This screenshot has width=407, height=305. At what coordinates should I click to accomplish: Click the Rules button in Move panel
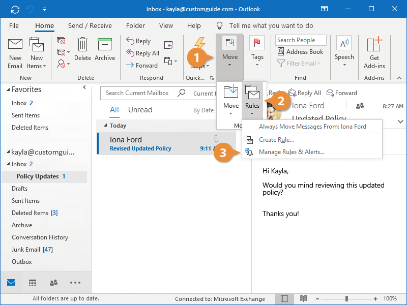pos(252,100)
